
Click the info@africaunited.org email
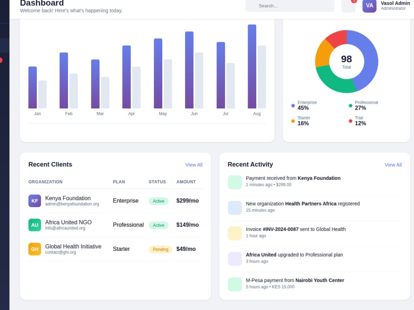pyautogui.click(x=65, y=228)
